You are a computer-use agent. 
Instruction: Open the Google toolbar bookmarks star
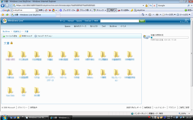coord(61,10)
